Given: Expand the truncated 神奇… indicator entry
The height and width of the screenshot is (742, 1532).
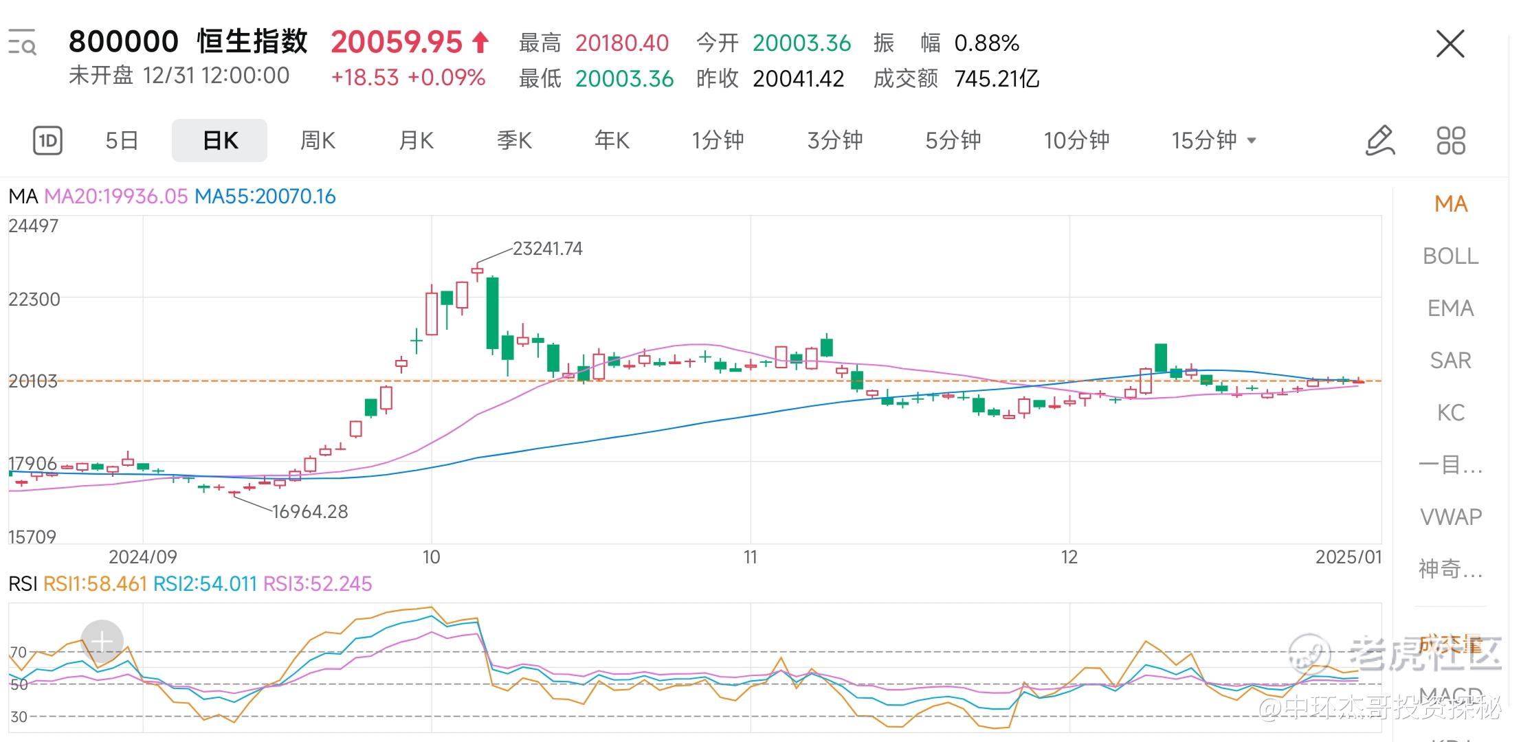Looking at the screenshot, I should [x=1450, y=569].
